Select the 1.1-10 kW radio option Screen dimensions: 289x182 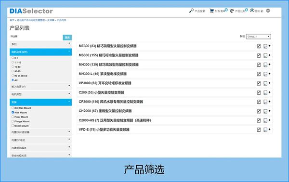point(13,62)
